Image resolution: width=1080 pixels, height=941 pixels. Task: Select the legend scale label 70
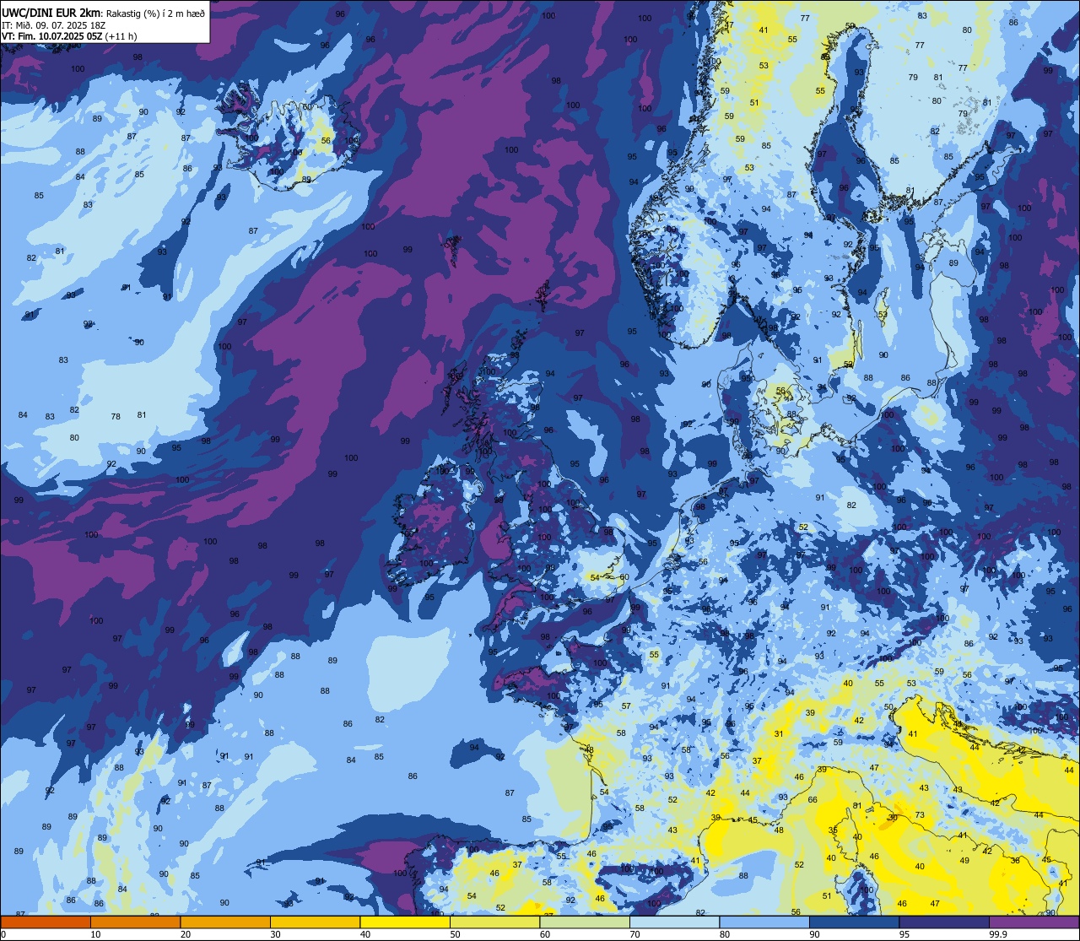pos(634,934)
